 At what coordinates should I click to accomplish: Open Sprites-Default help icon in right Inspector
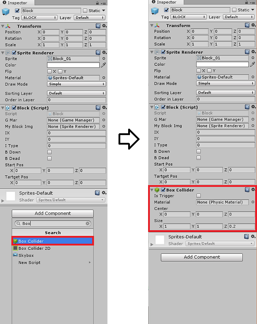point(246,236)
